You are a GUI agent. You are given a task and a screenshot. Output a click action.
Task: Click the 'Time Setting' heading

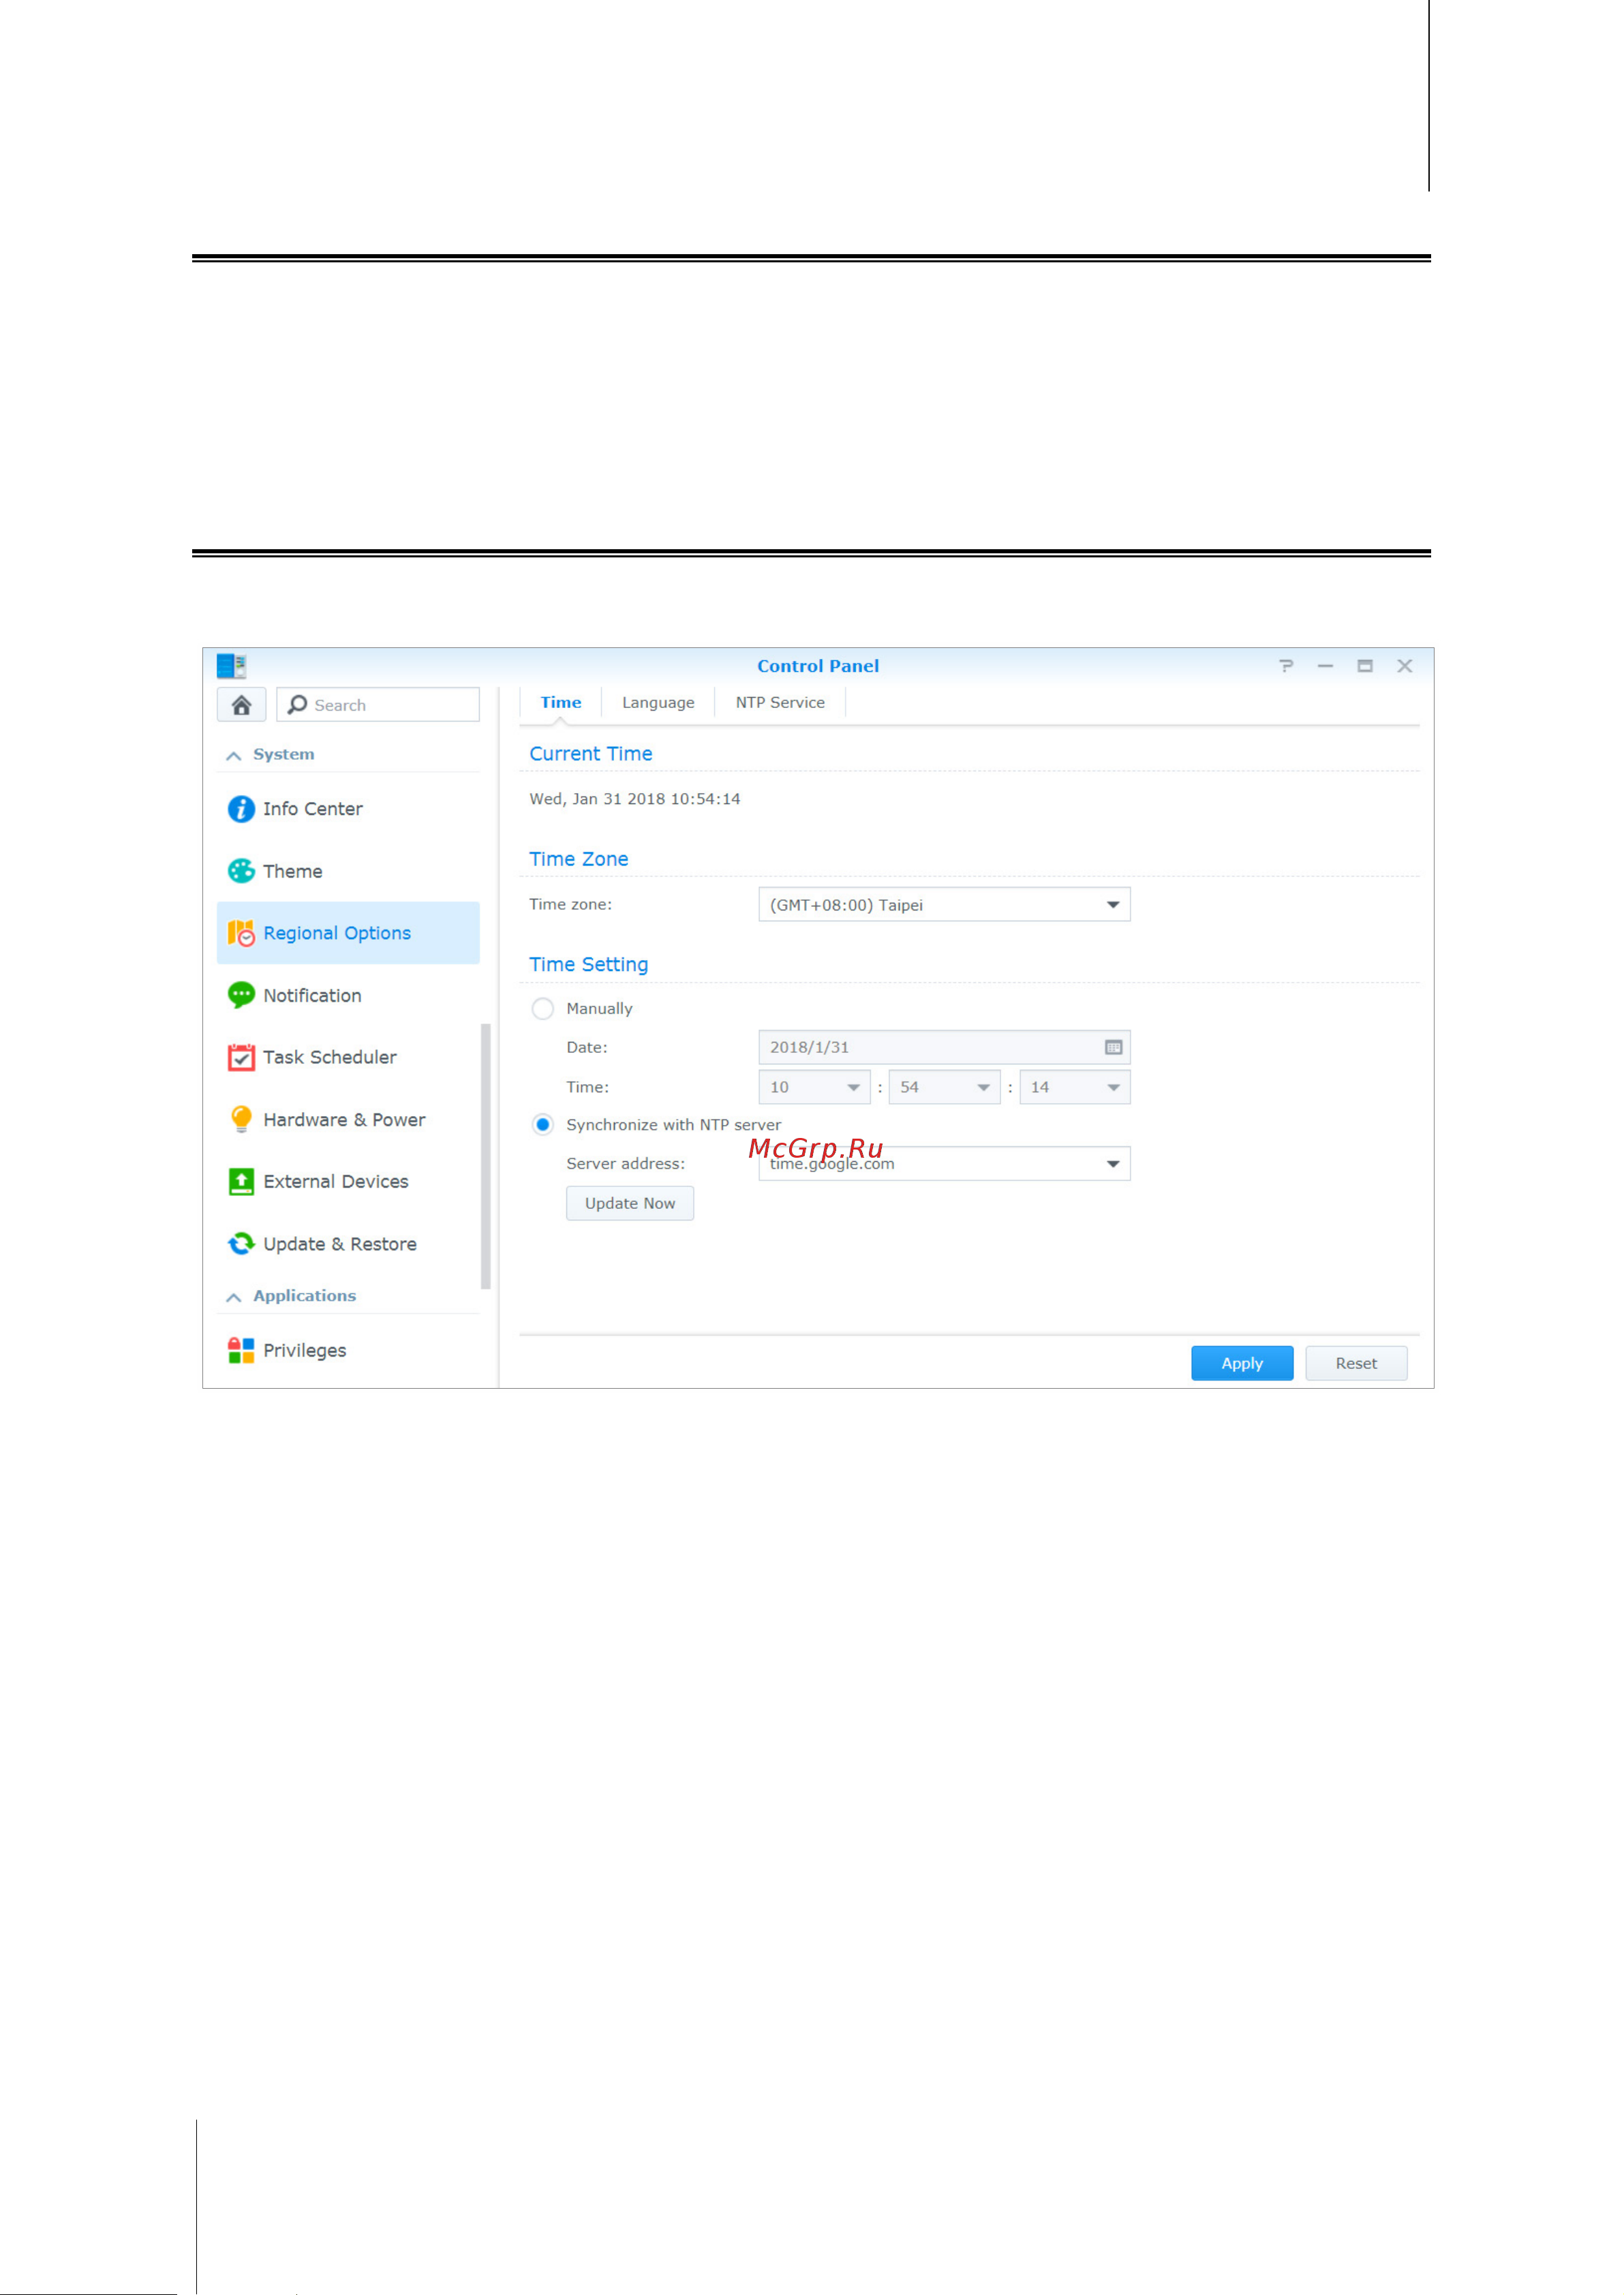[589, 965]
